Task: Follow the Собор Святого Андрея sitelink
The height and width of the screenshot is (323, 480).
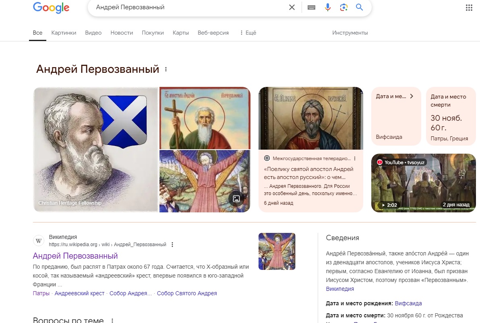Action: [187, 293]
